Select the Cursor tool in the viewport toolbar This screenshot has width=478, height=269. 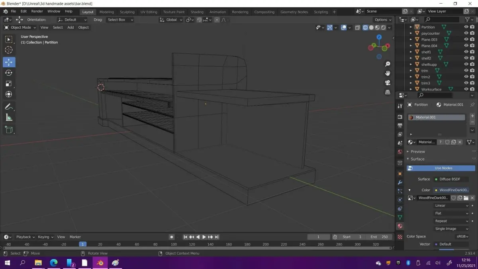(x=9, y=50)
